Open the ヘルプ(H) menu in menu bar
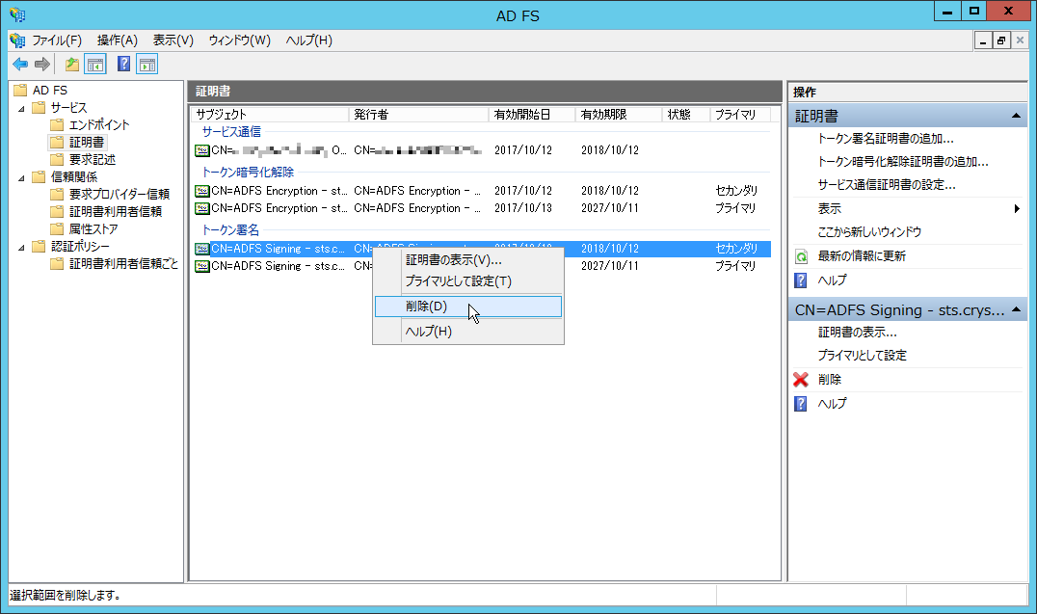The image size is (1037, 614). click(308, 40)
